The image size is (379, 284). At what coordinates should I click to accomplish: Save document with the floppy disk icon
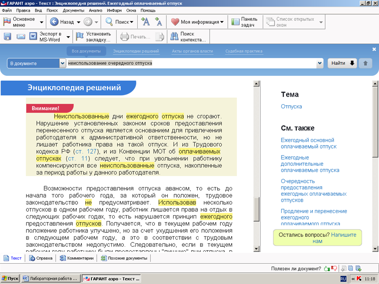7,36
